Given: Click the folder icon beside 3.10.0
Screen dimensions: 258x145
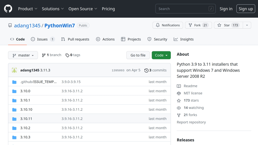Looking at the screenshot, I should coord(14,91).
